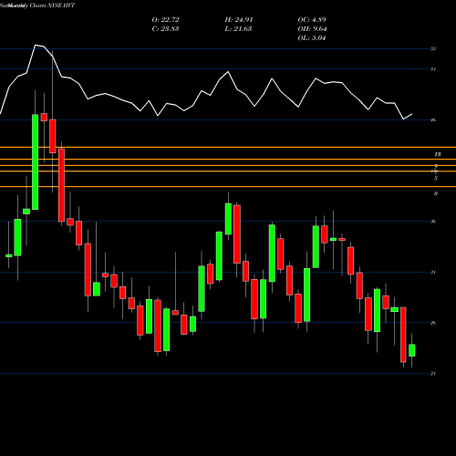Click the 51 price axis label
This screenshot has width=456, height=456.
pos(433,69)
